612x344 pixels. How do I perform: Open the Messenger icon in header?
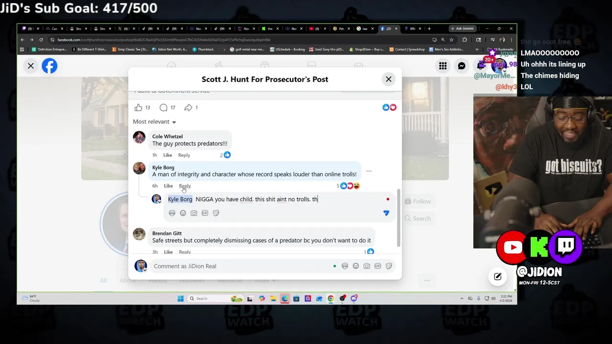click(x=461, y=66)
